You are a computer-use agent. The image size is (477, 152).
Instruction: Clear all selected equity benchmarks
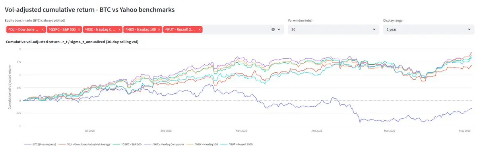(273, 29)
